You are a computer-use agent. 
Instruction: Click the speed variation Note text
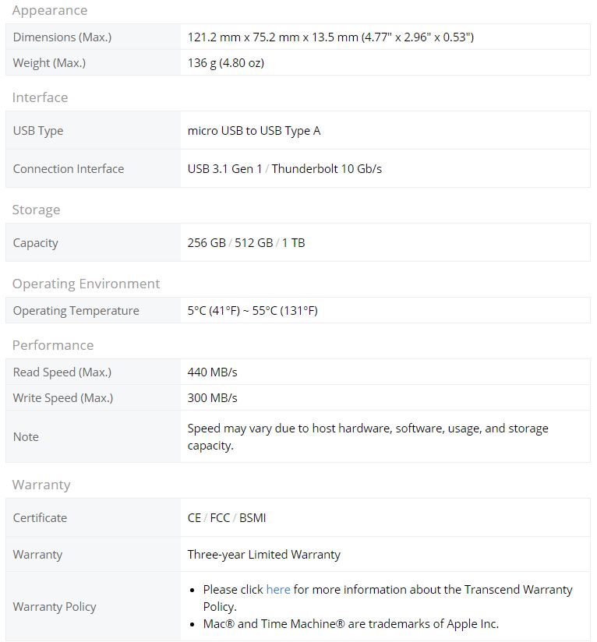368,436
